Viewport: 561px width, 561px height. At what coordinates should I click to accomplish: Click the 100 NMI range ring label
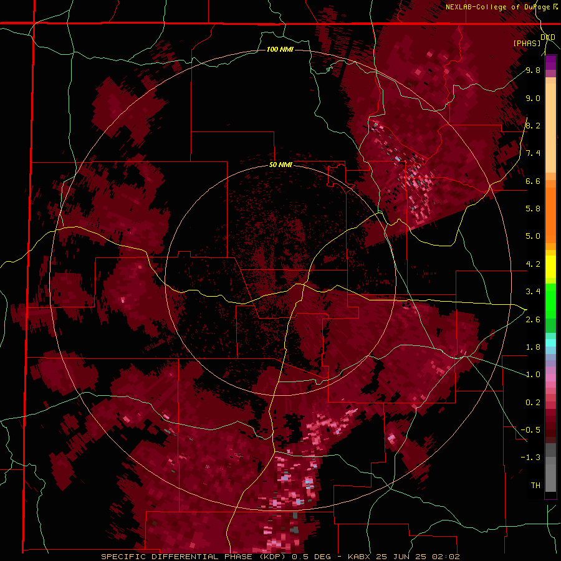pyautogui.click(x=280, y=49)
